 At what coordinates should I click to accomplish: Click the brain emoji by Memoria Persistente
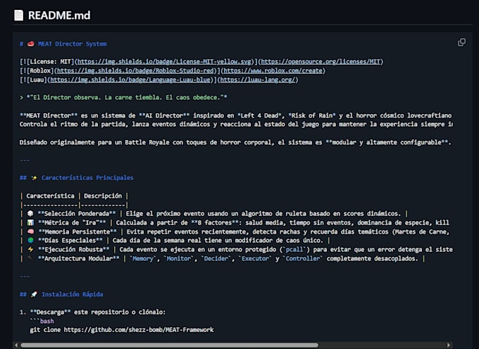(x=30, y=232)
